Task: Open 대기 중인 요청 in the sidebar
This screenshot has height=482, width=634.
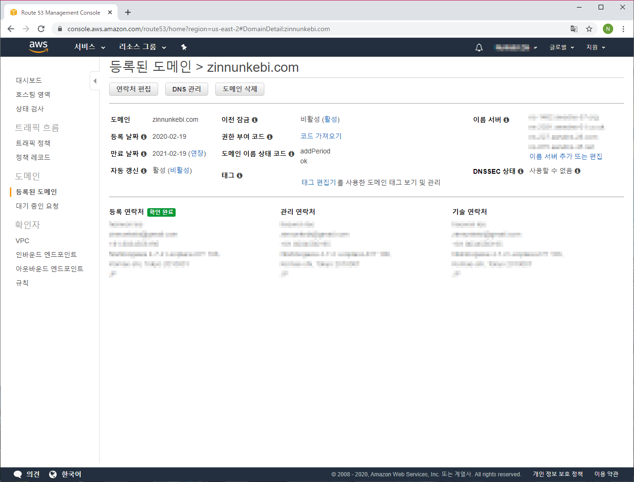Action: (x=37, y=206)
